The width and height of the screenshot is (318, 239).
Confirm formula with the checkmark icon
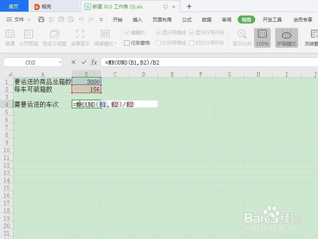(x=85, y=62)
